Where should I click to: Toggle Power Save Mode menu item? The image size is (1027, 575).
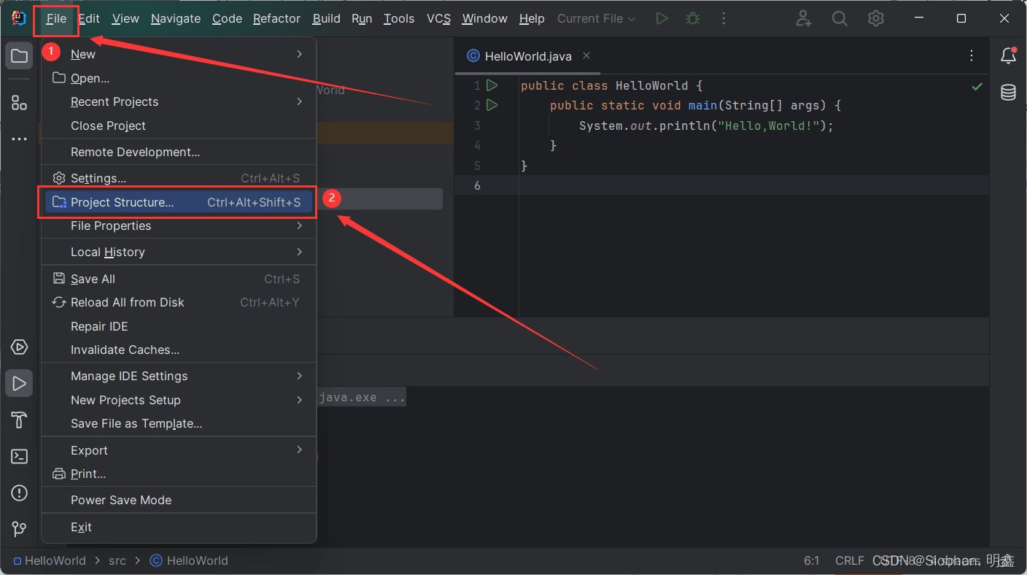(179, 500)
